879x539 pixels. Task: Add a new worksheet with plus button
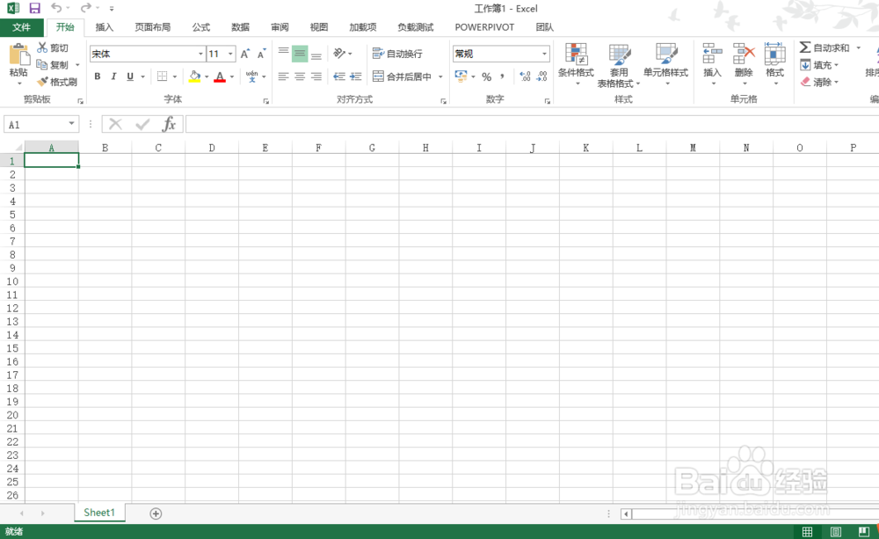pyautogui.click(x=155, y=513)
